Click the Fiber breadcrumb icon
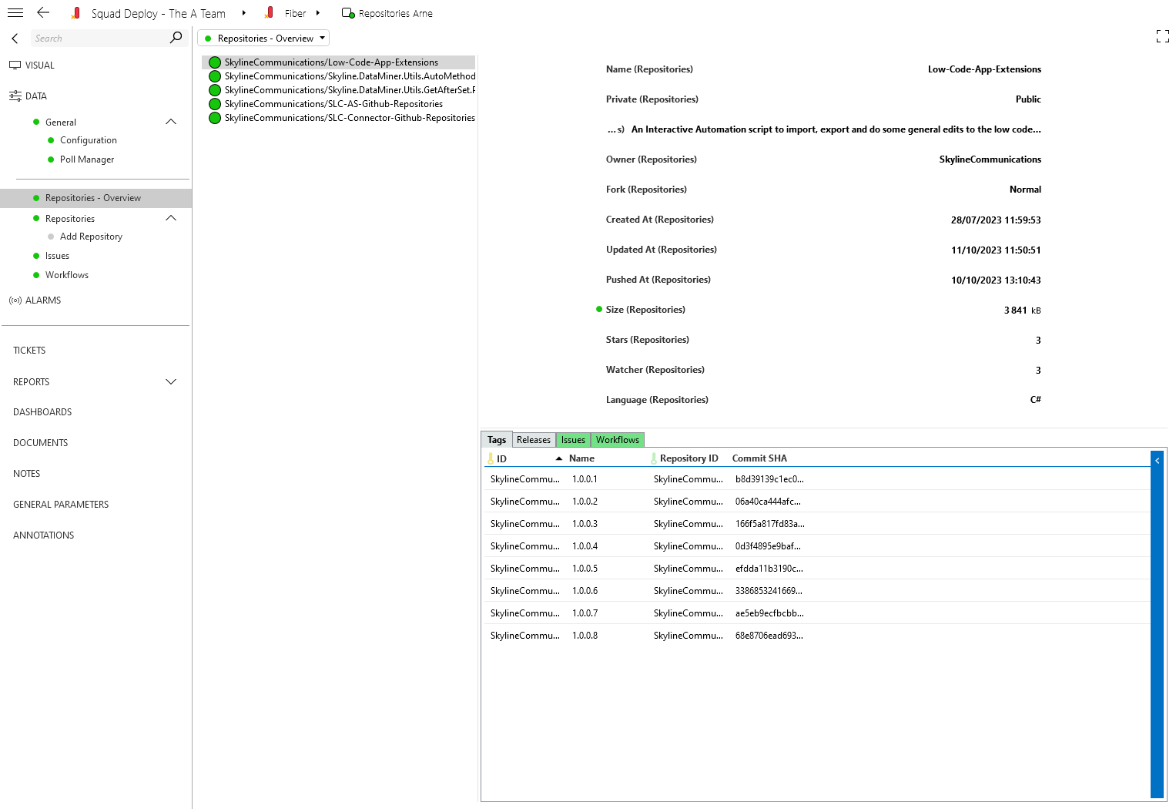The width and height of the screenshot is (1176, 809). click(269, 13)
